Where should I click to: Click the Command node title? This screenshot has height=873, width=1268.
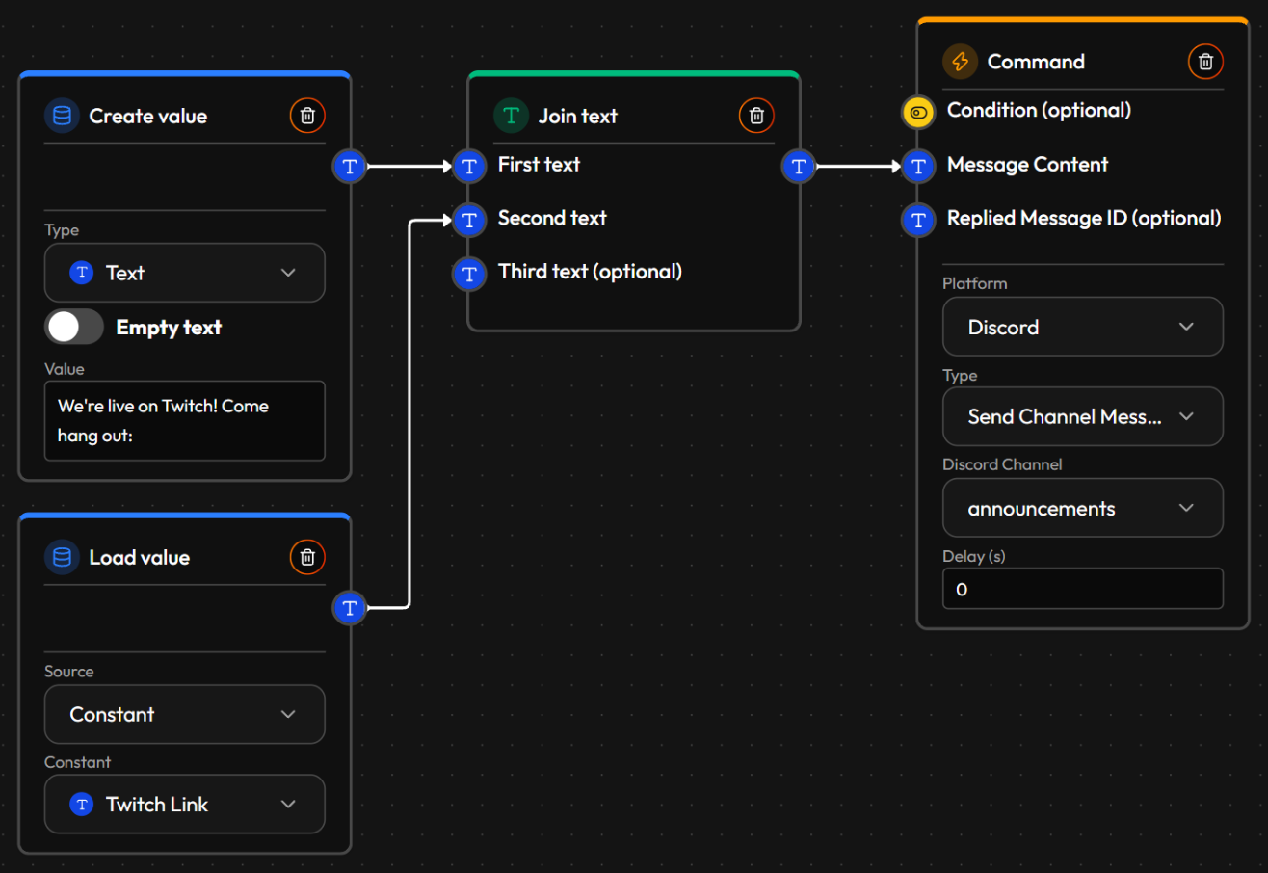(1036, 62)
